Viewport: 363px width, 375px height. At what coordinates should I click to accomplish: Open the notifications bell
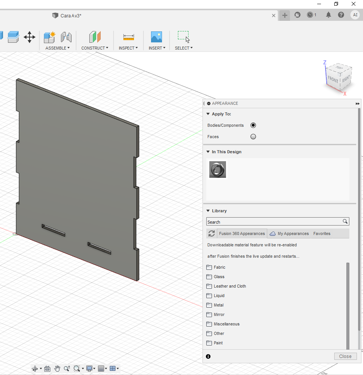click(x=328, y=15)
